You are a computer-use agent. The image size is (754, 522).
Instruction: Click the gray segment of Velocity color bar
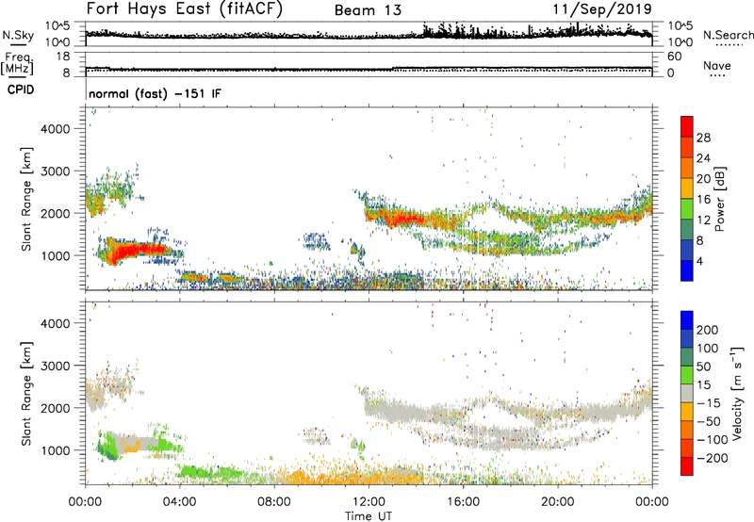(x=687, y=393)
